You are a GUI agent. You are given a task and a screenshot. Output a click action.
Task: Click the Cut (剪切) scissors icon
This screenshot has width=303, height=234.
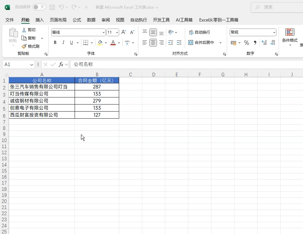(x=24, y=30)
